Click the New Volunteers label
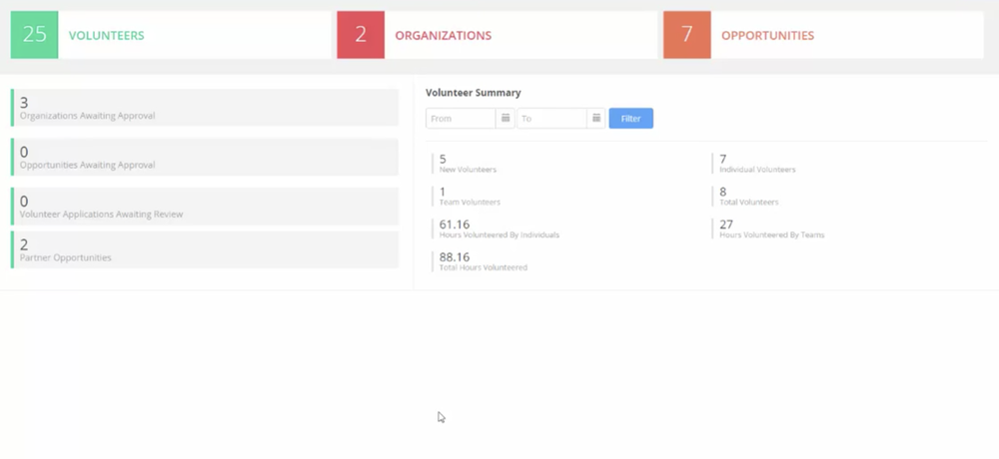Viewport: 999px width, 459px height. tap(468, 170)
